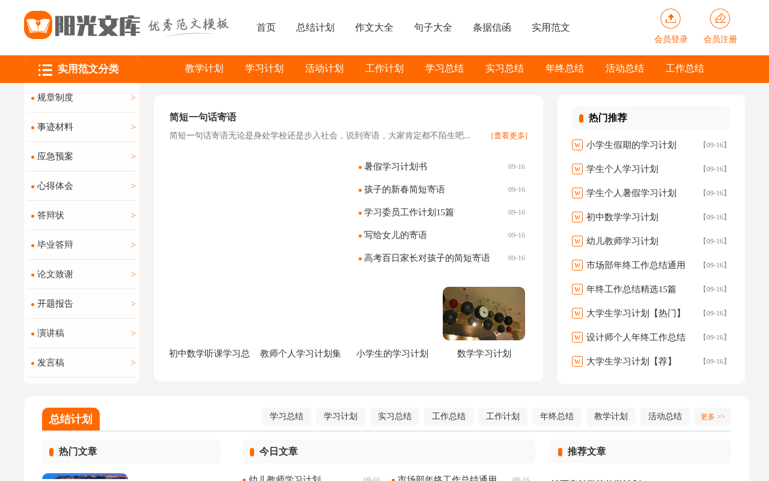Click the W icon beside 大学生学习计划【荐】
The width and height of the screenshot is (769, 481).
click(577, 361)
